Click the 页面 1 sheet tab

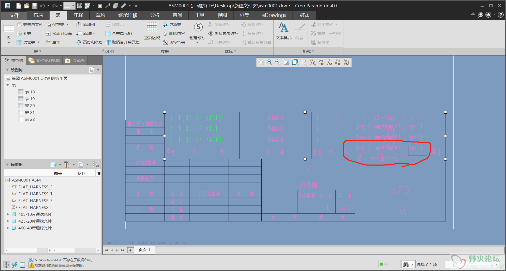pyautogui.click(x=144, y=250)
